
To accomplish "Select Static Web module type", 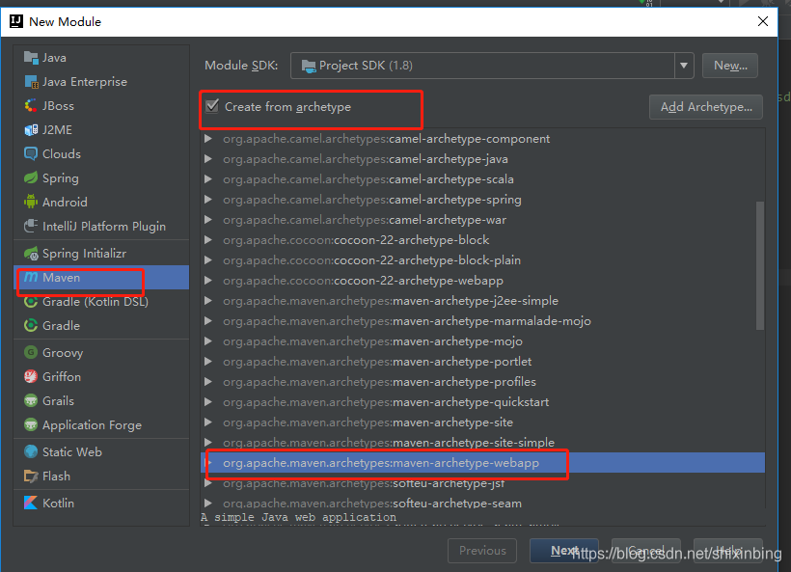I will pyautogui.click(x=101, y=452).
